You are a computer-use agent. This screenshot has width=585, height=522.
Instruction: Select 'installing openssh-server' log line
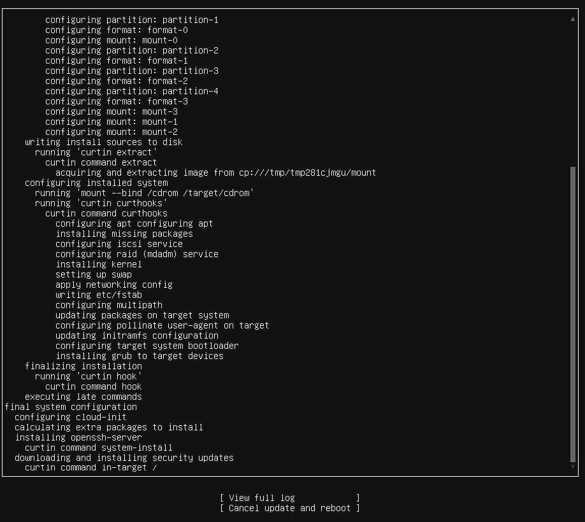pyautogui.click(x=78, y=437)
